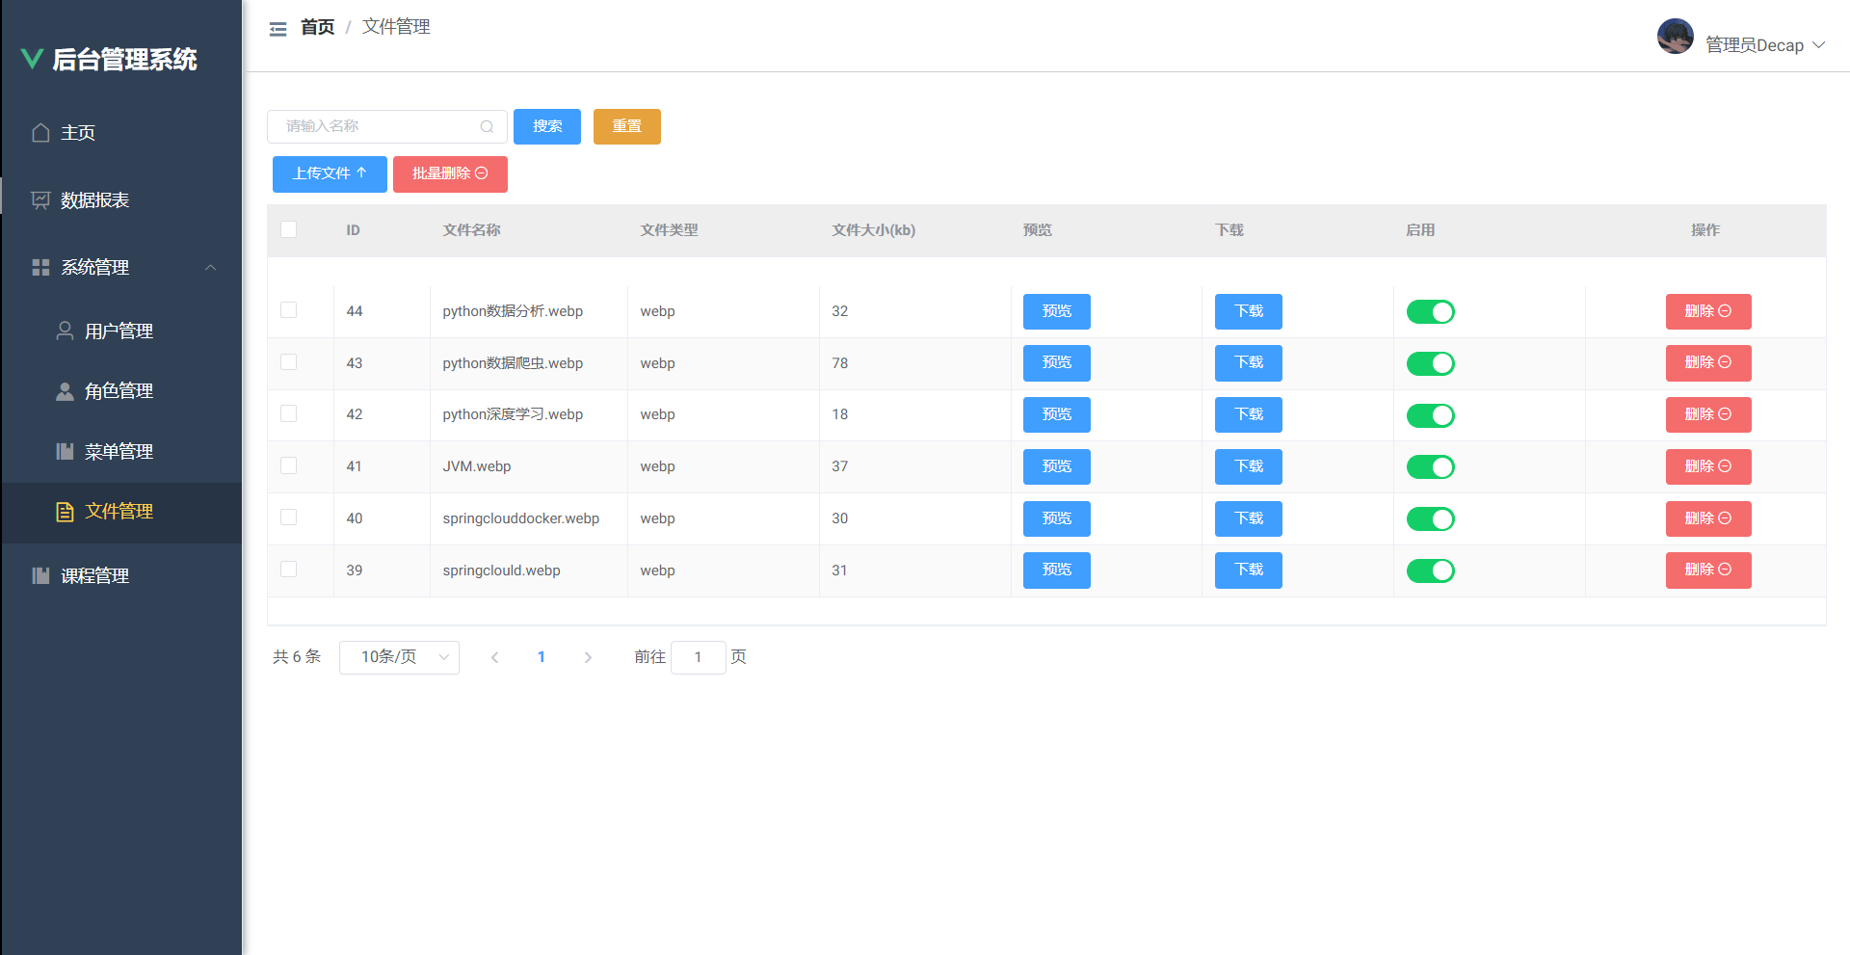Click 预览 for springclould.webp
Viewport: 1850px width, 955px height.
point(1056,570)
